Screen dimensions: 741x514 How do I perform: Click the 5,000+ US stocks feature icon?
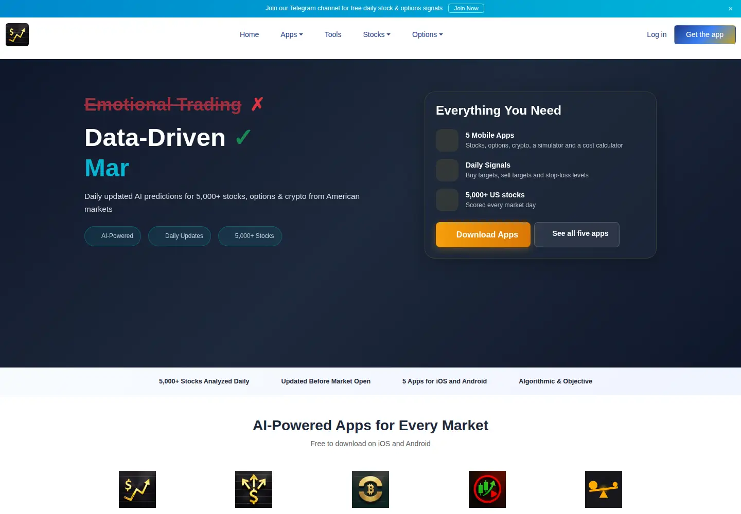tap(447, 200)
